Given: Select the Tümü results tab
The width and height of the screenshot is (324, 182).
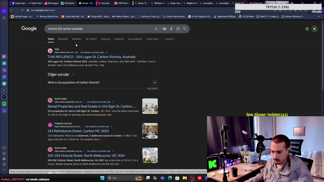Looking at the screenshot, I should point(51,39).
